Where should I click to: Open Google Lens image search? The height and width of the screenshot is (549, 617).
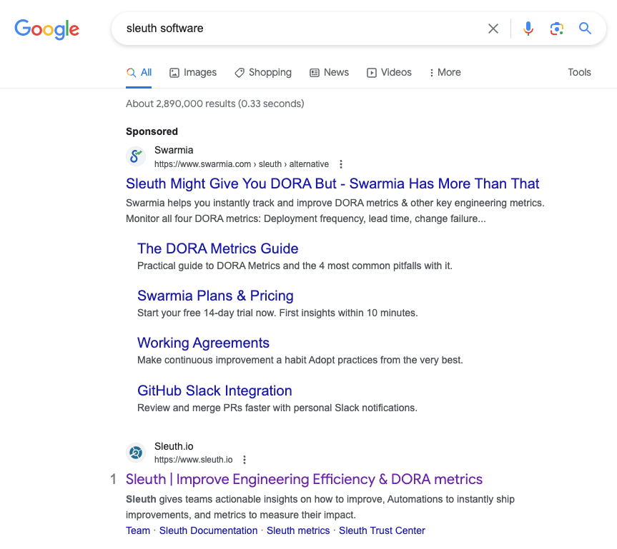coord(556,29)
